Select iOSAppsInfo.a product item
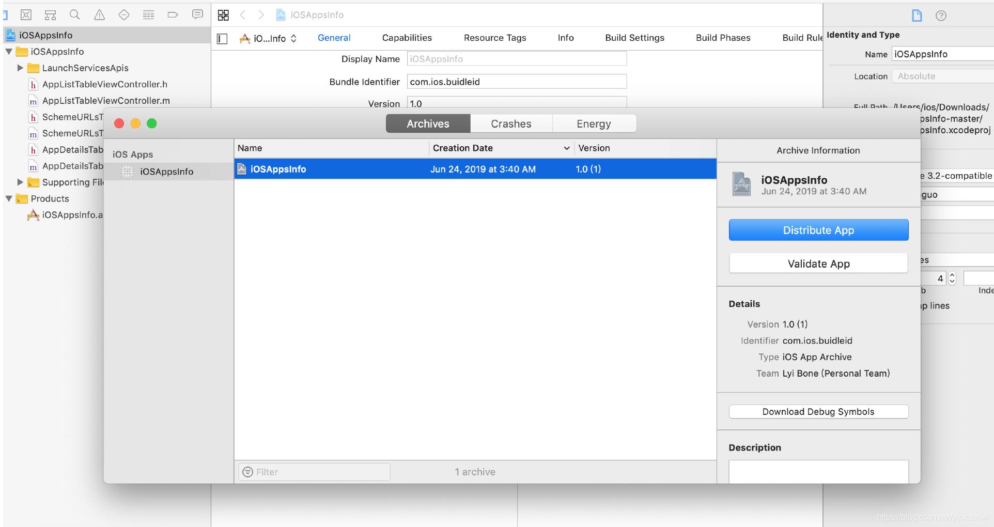This screenshot has width=994, height=527. click(66, 215)
